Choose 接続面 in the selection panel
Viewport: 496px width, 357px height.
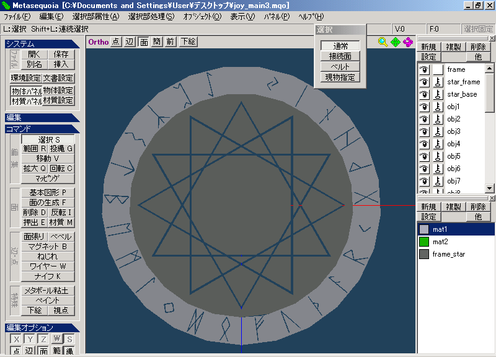(x=340, y=56)
